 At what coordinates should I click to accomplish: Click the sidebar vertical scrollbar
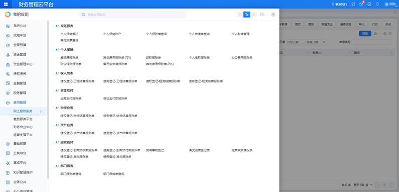click(x=48, y=100)
